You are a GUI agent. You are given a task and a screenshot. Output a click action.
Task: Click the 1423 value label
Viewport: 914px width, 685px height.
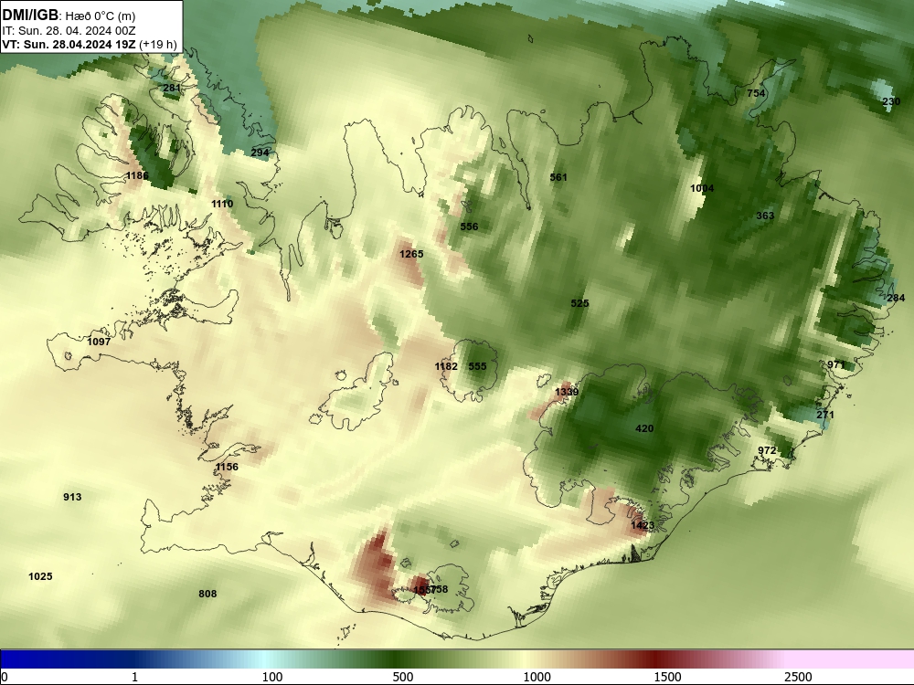643,525
